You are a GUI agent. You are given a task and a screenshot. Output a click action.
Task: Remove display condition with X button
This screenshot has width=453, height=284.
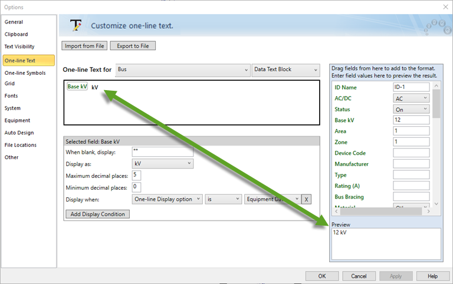(307, 199)
